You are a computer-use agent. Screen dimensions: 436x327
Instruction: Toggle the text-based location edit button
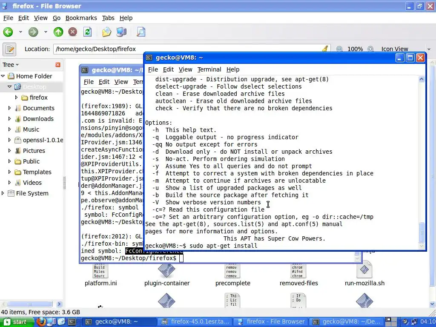click(9, 49)
